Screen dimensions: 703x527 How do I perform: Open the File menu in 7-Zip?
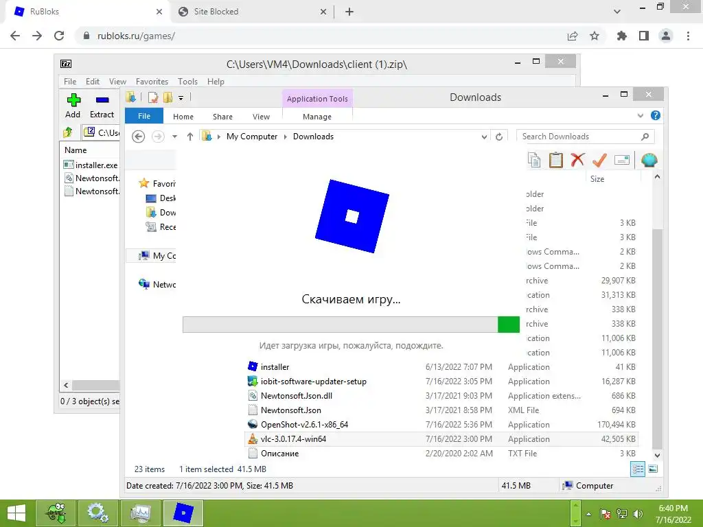point(70,82)
